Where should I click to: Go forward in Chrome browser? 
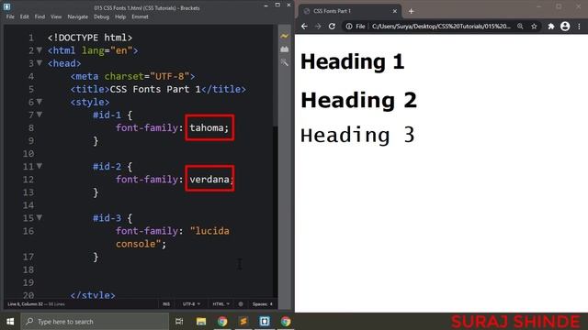tap(318, 27)
